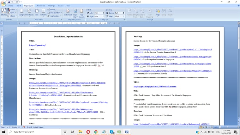Open the Align objects menu
240x135 pixels.
[x=158, y=13]
